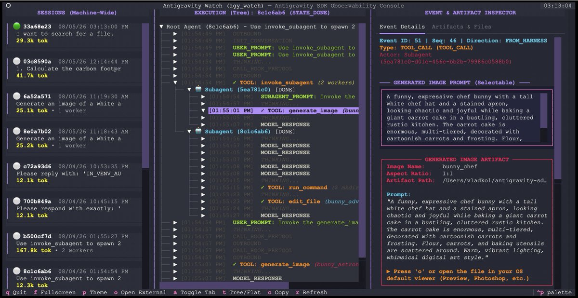
Task: Click the robot icon of Subagent 8c1c6ab6
Action: pyautogui.click(x=198, y=132)
